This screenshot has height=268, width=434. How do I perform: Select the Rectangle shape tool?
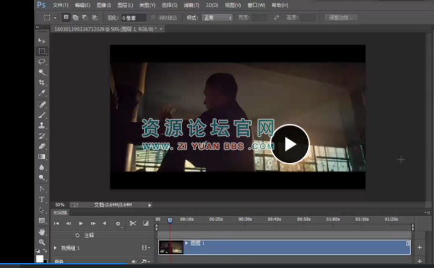point(42,221)
